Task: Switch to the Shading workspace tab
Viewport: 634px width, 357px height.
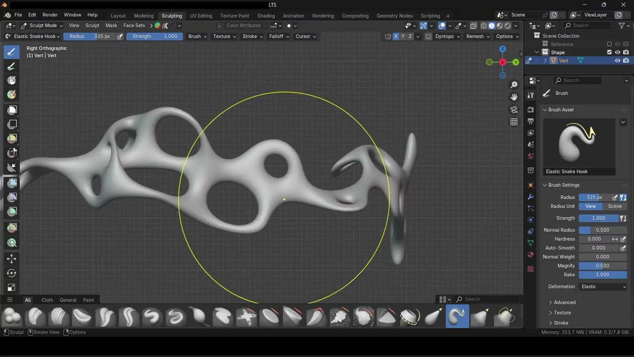Action: [x=266, y=15]
